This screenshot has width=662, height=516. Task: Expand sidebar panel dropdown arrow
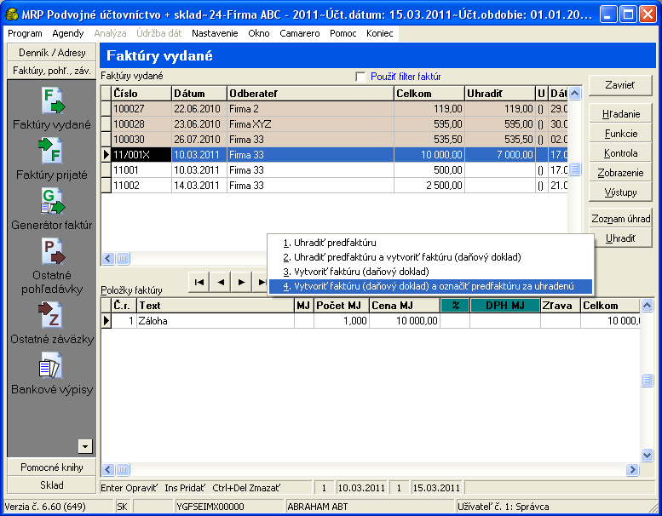85,446
